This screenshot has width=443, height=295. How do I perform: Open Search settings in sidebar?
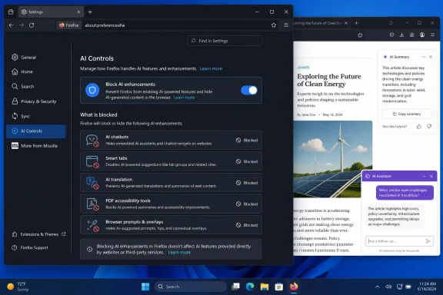click(23, 86)
